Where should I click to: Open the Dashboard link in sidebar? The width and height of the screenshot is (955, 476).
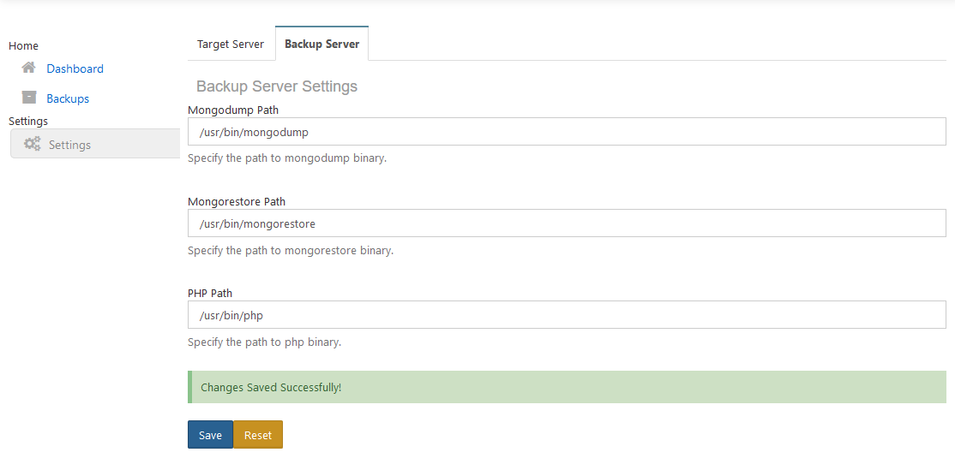75,68
